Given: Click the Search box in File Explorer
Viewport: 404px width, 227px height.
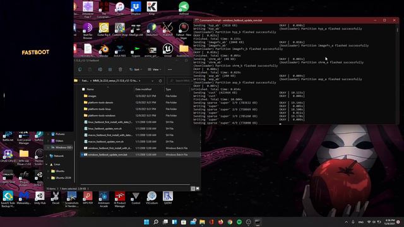Looking at the screenshot, I should [181, 81].
